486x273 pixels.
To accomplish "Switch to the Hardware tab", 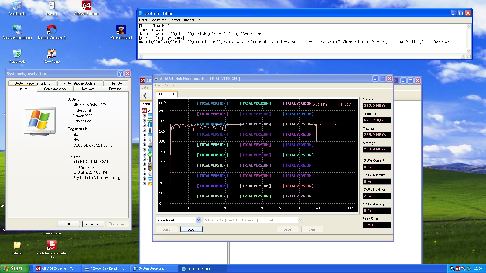I will point(87,89).
